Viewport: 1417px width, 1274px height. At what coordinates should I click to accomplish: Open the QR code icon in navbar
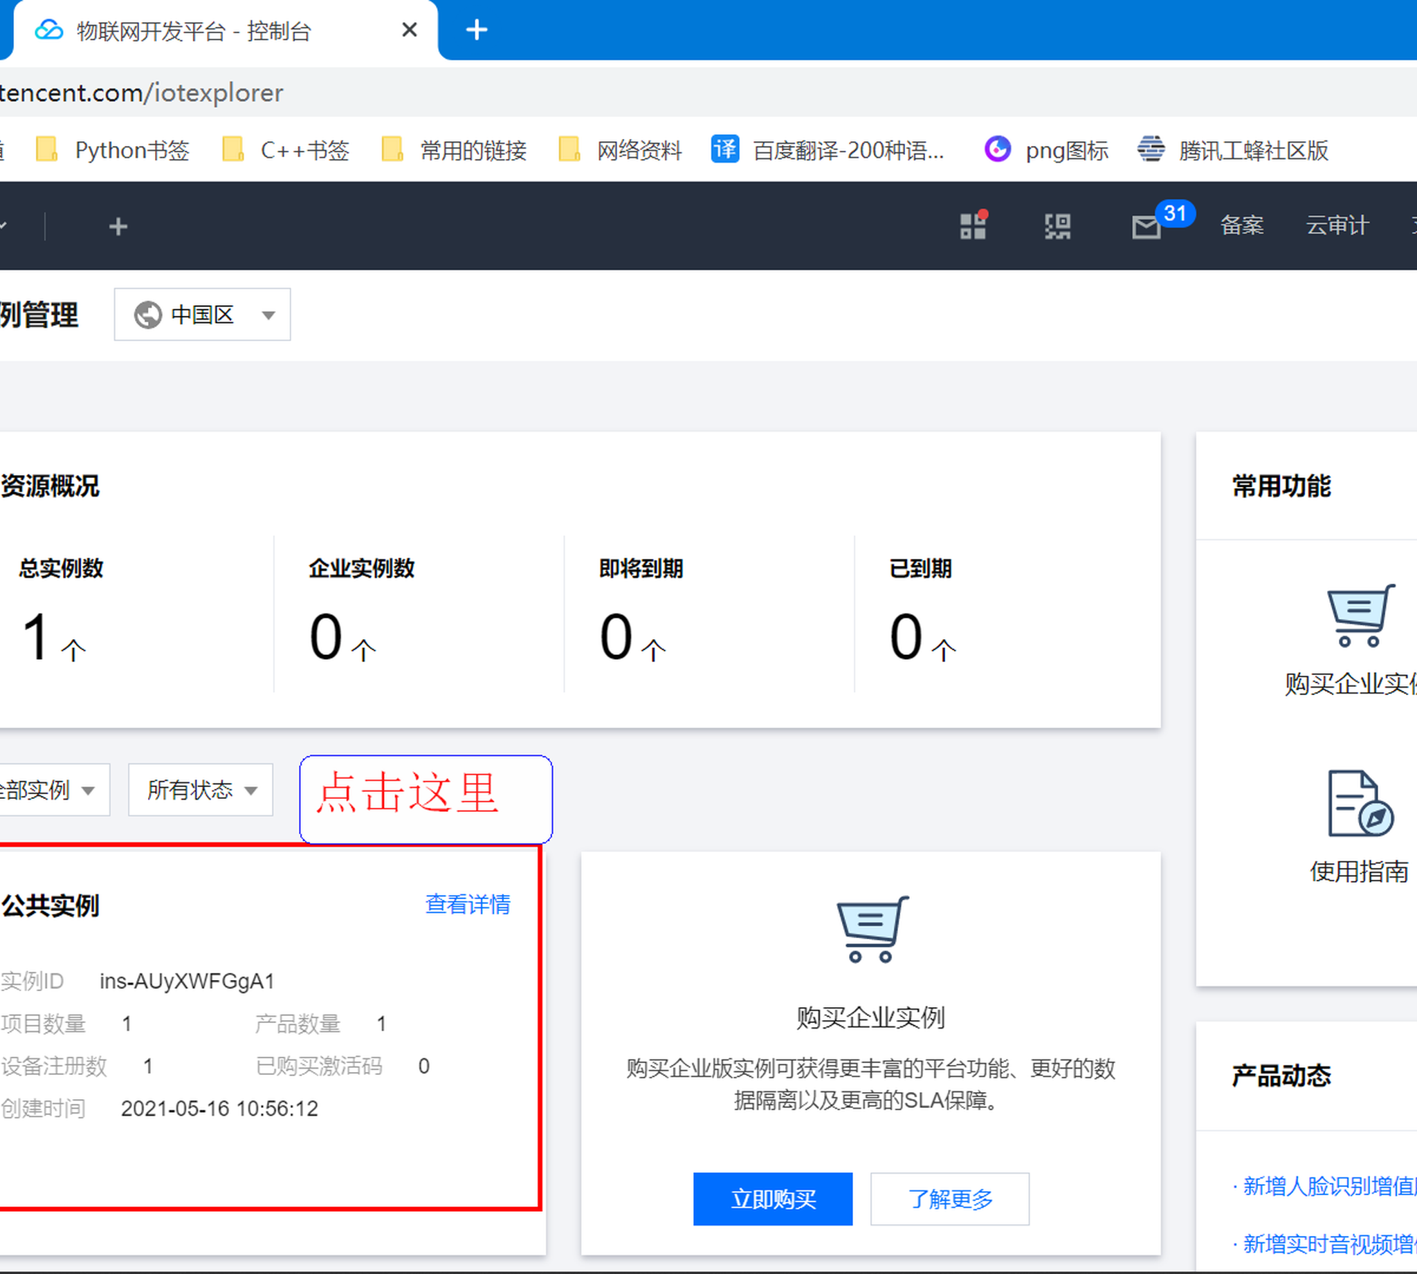(x=1058, y=226)
